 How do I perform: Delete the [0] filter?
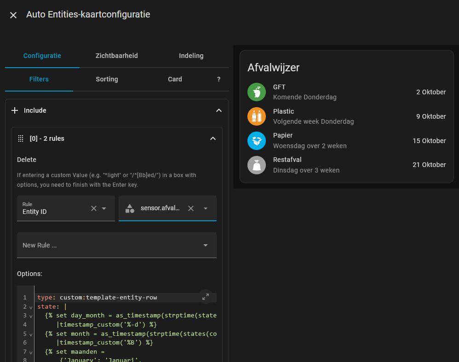27,160
